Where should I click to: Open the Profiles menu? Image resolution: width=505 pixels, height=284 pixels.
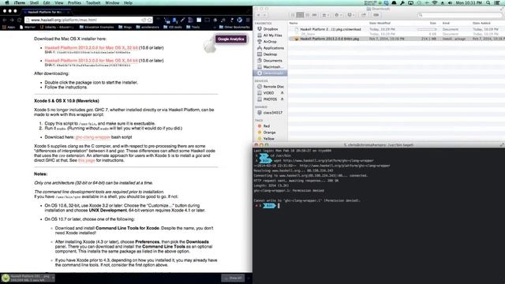74,2
